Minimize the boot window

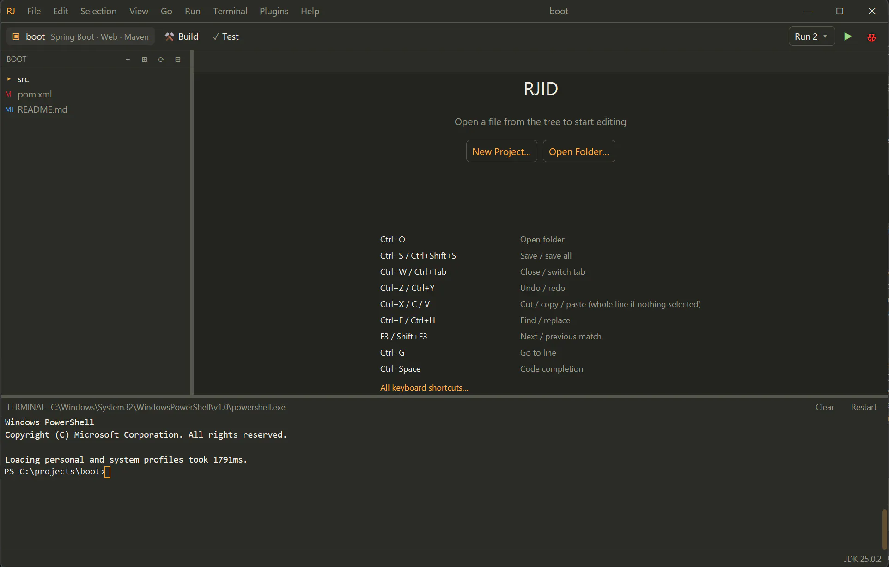[808, 11]
